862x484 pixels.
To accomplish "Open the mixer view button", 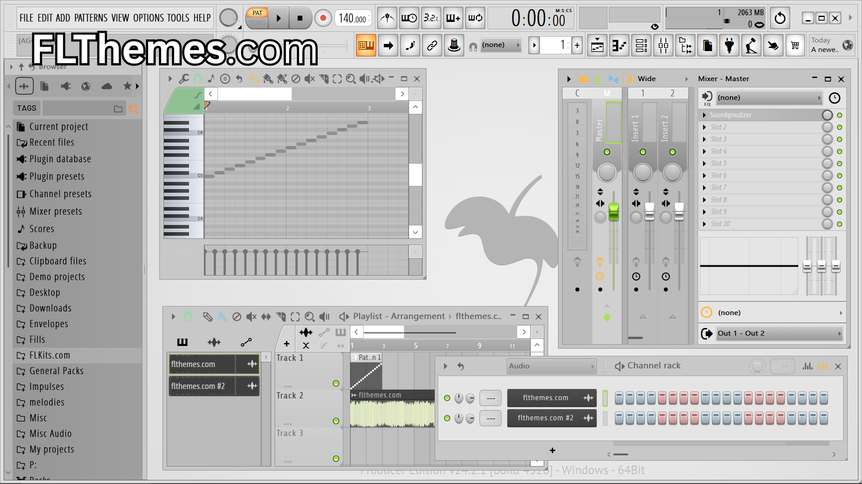I will [x=663, y=45].
